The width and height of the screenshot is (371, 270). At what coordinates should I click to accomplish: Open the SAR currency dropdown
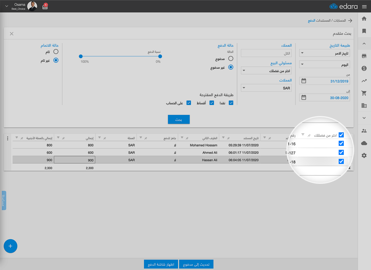point(266,88)
